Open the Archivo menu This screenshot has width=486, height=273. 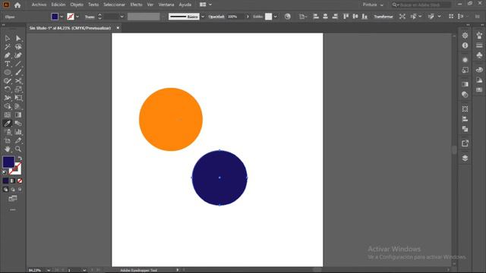pyautogui.click(x=39, y=5)
